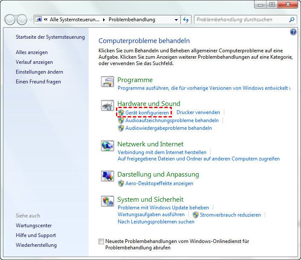
Task: Click the System und Sicherheit category icon
Action: pos(107,201)
